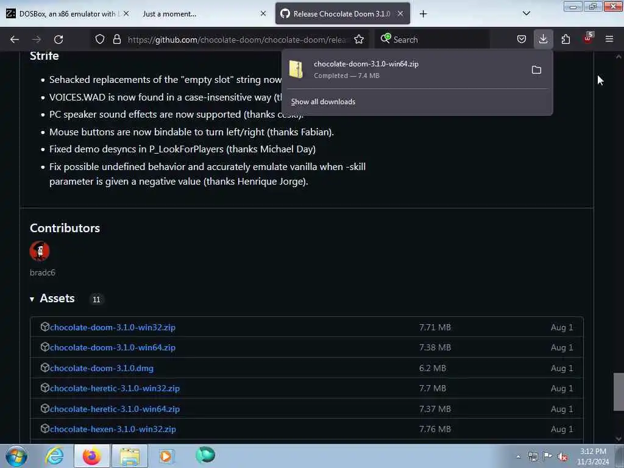Click the network tray icon

click(x=533, y=456)
